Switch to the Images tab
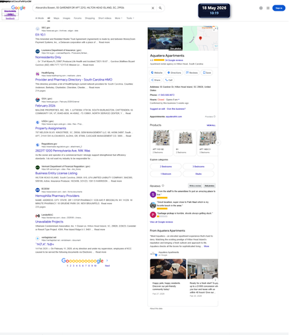Image resolution: width=292 pixels, height=335 pixels. [x=66, y=18]
